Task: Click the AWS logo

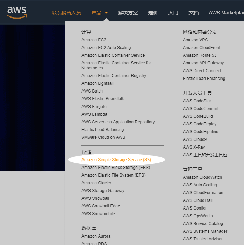Action: [x=17, y=13]
